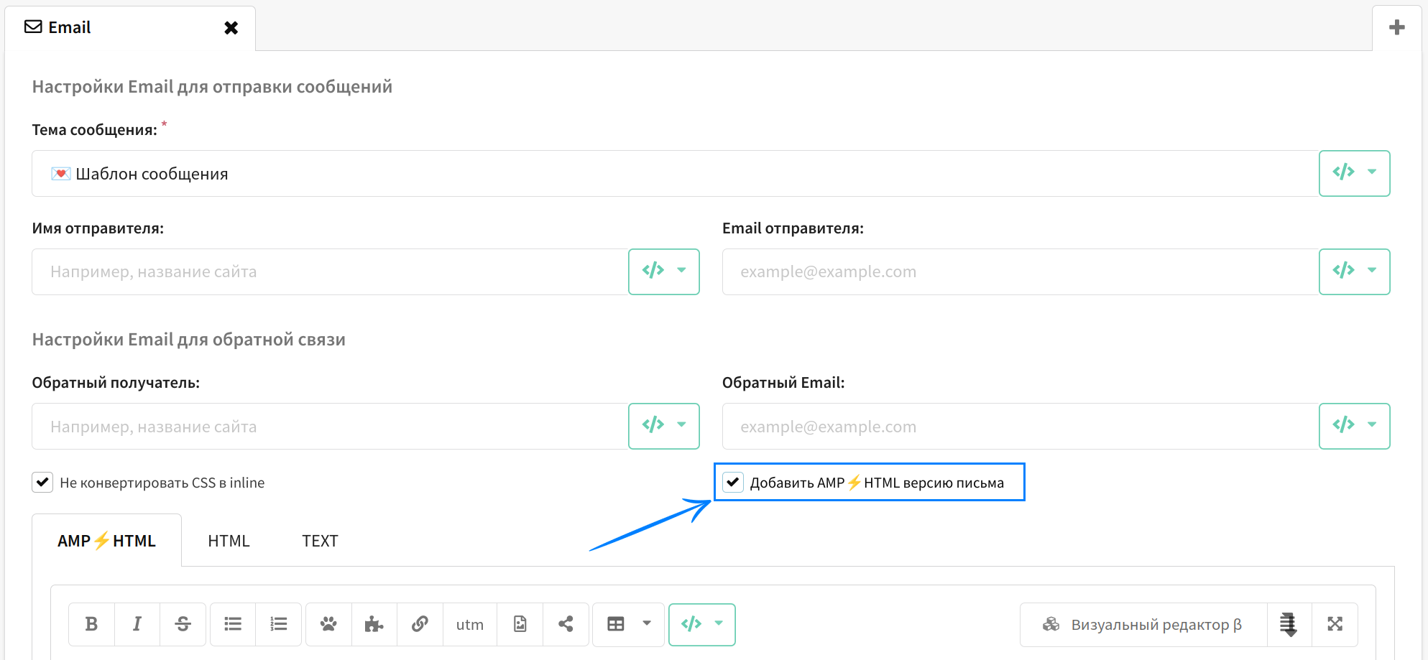Click the love letter emoji in subject
The width and height of the screenshot is (1428, 660).
pos(60,174)
